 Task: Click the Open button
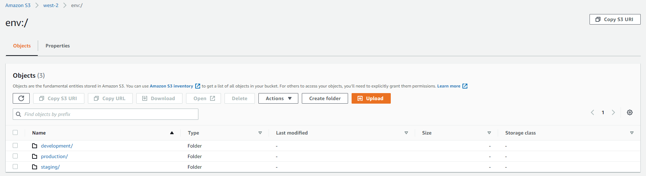click(203, 98)
